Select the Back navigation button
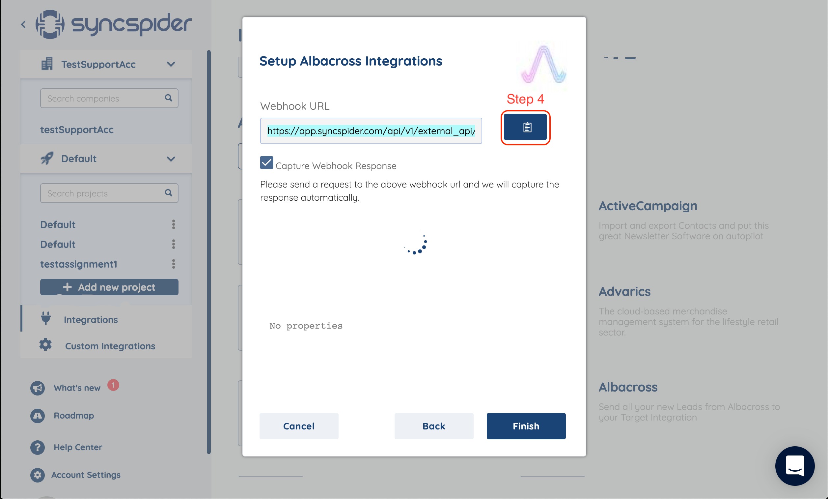This screenshot has height=499, width=828. [x=433, y=426]
